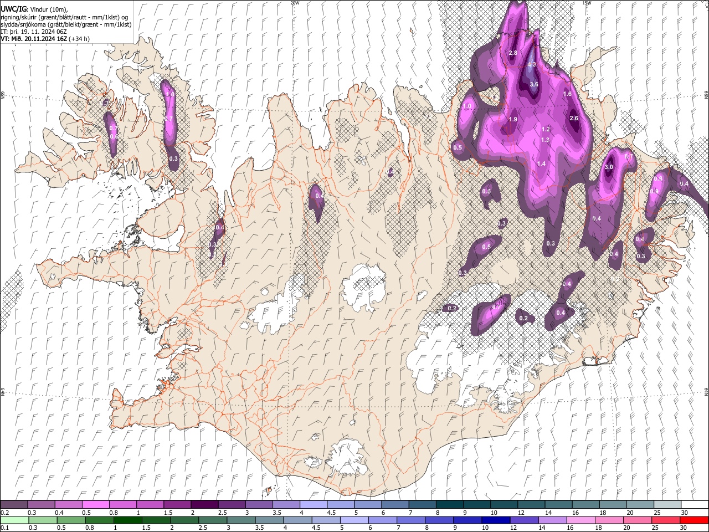Select upper legend swatch between 6 and 7
This screenshot has width=709, height=532.
pos(395,504)
